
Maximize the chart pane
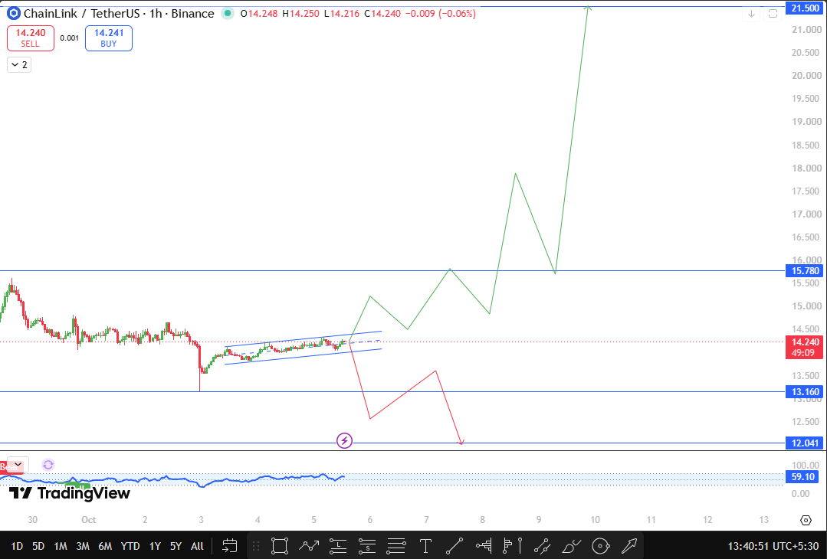773,14
